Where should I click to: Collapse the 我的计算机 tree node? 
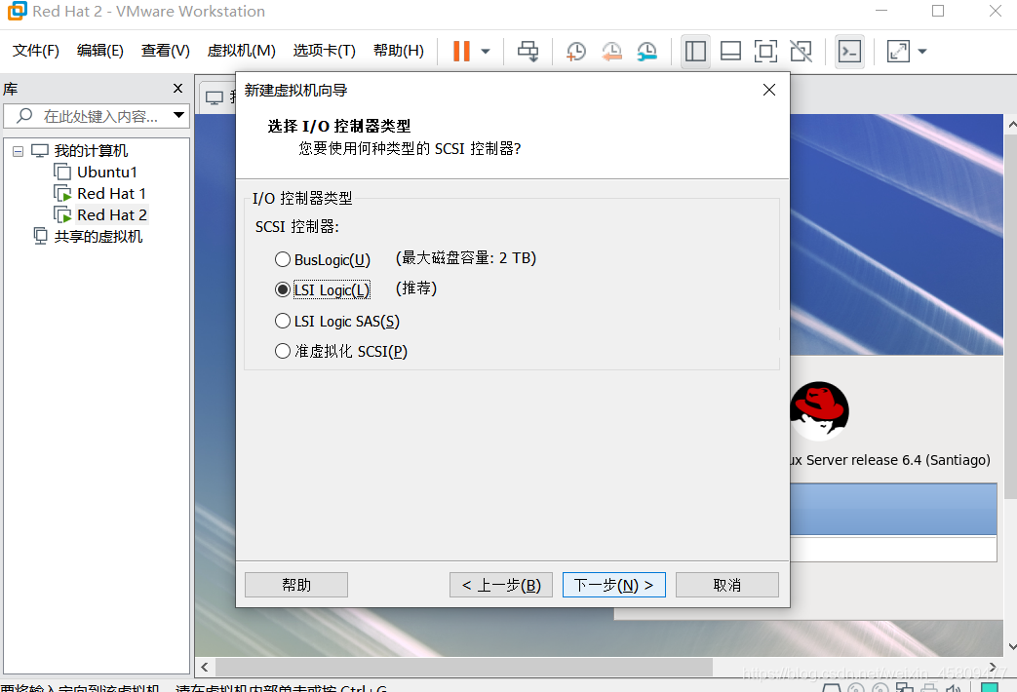click(x=19, y=151)
